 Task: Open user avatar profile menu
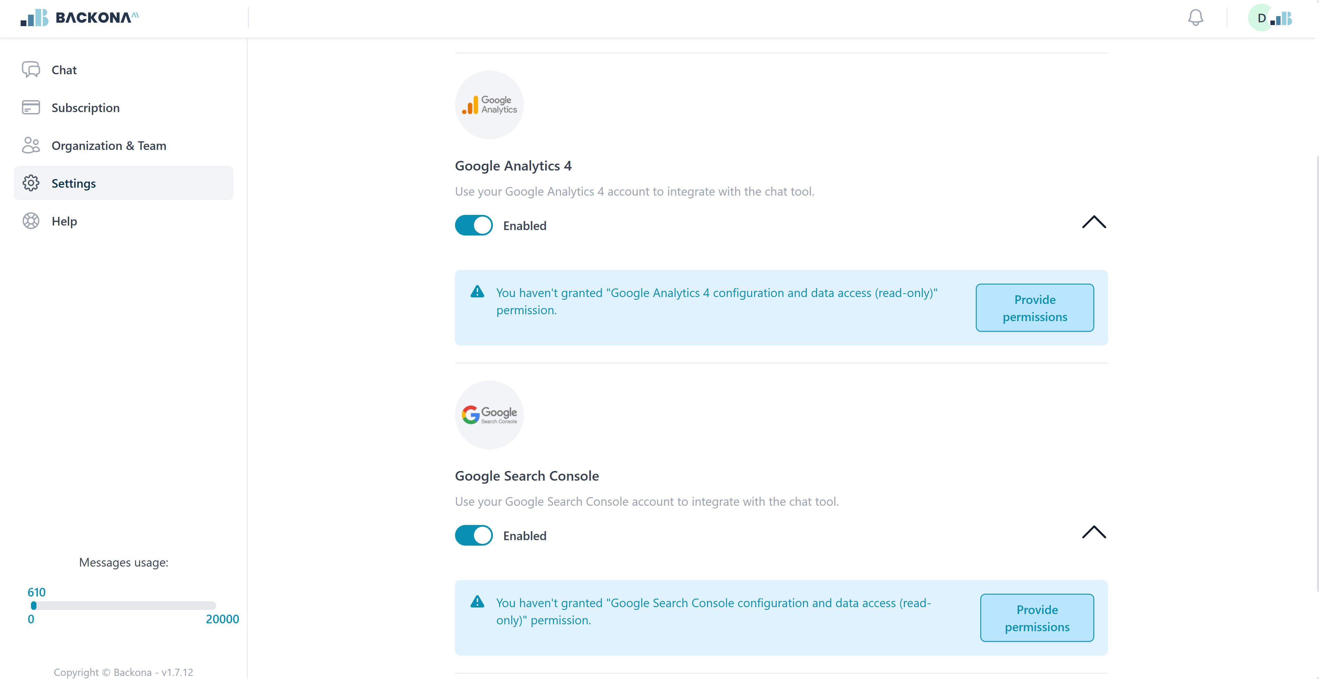pos(1270,18)
